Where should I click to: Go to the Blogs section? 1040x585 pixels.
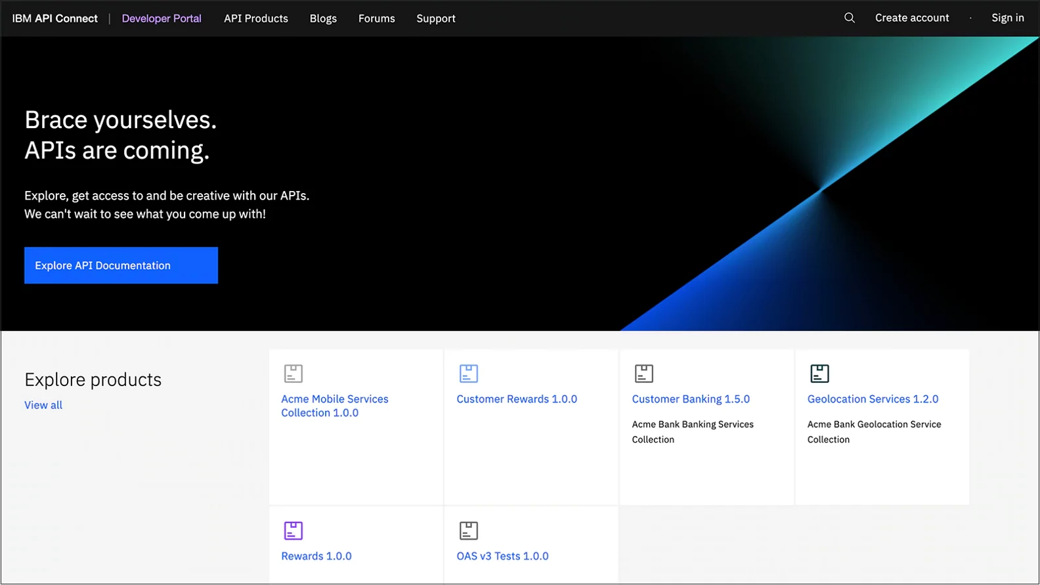click(323, 18)
